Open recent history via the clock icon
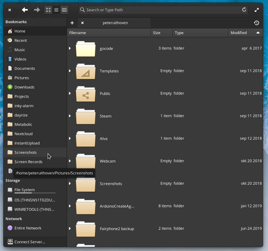The image size is (268, 251). click(x=256, y=23)
